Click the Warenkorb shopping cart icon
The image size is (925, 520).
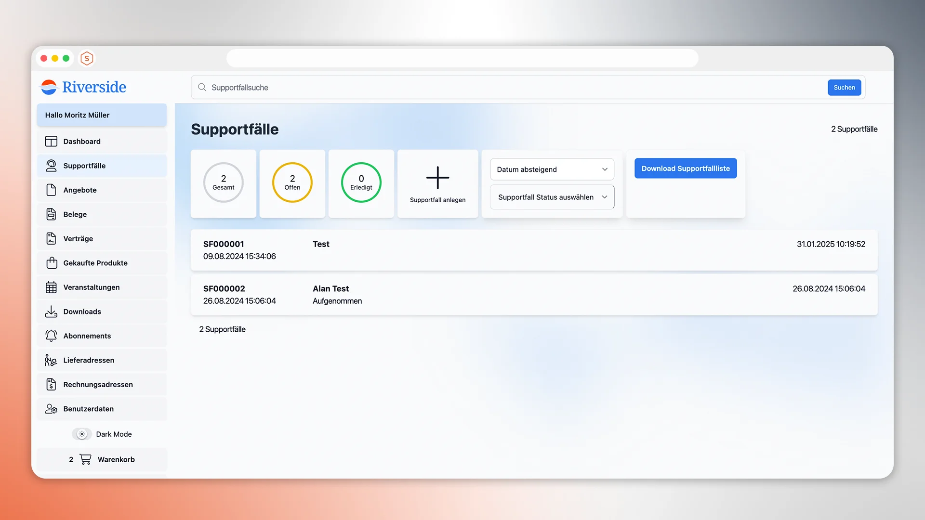tap(85, 459)
